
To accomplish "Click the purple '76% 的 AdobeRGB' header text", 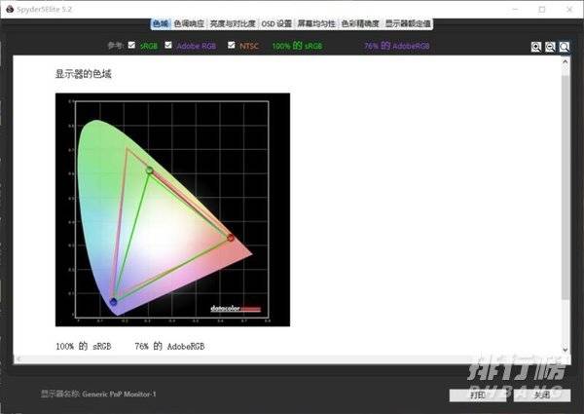I will pyautogui.click(x=397, y=46).
